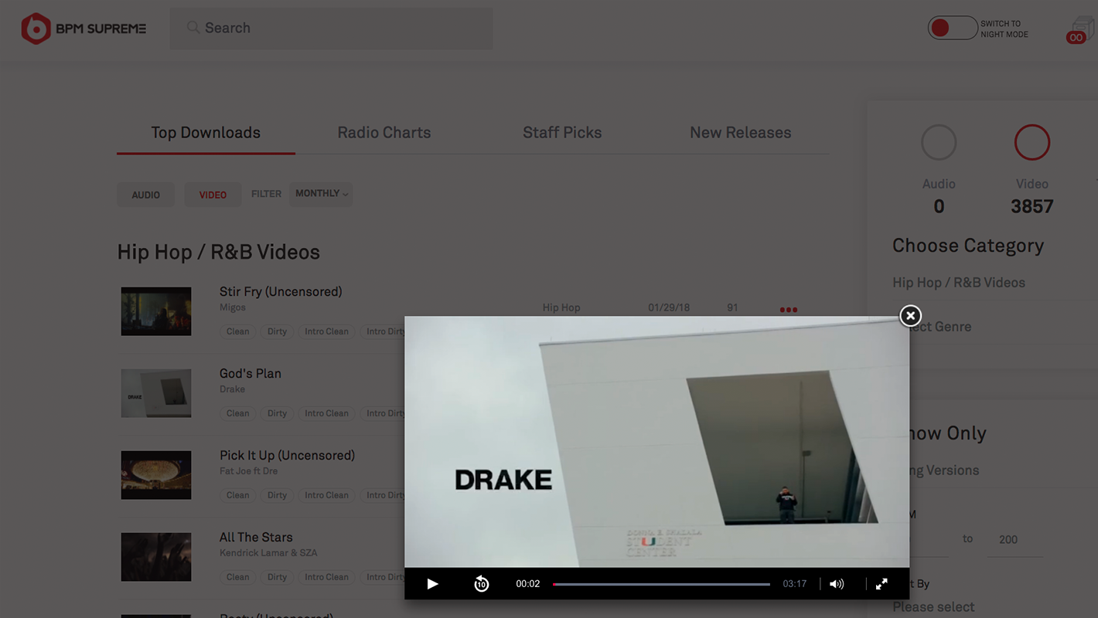Select the Clean version tag for Stir Fry

237,331
